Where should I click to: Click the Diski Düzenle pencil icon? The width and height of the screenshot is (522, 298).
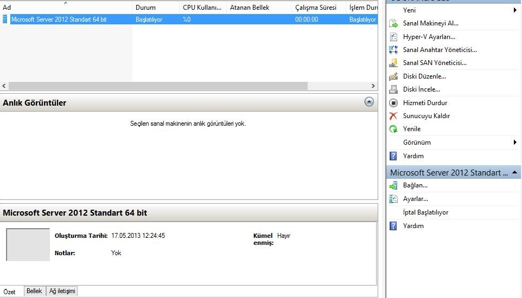(393, 76)
